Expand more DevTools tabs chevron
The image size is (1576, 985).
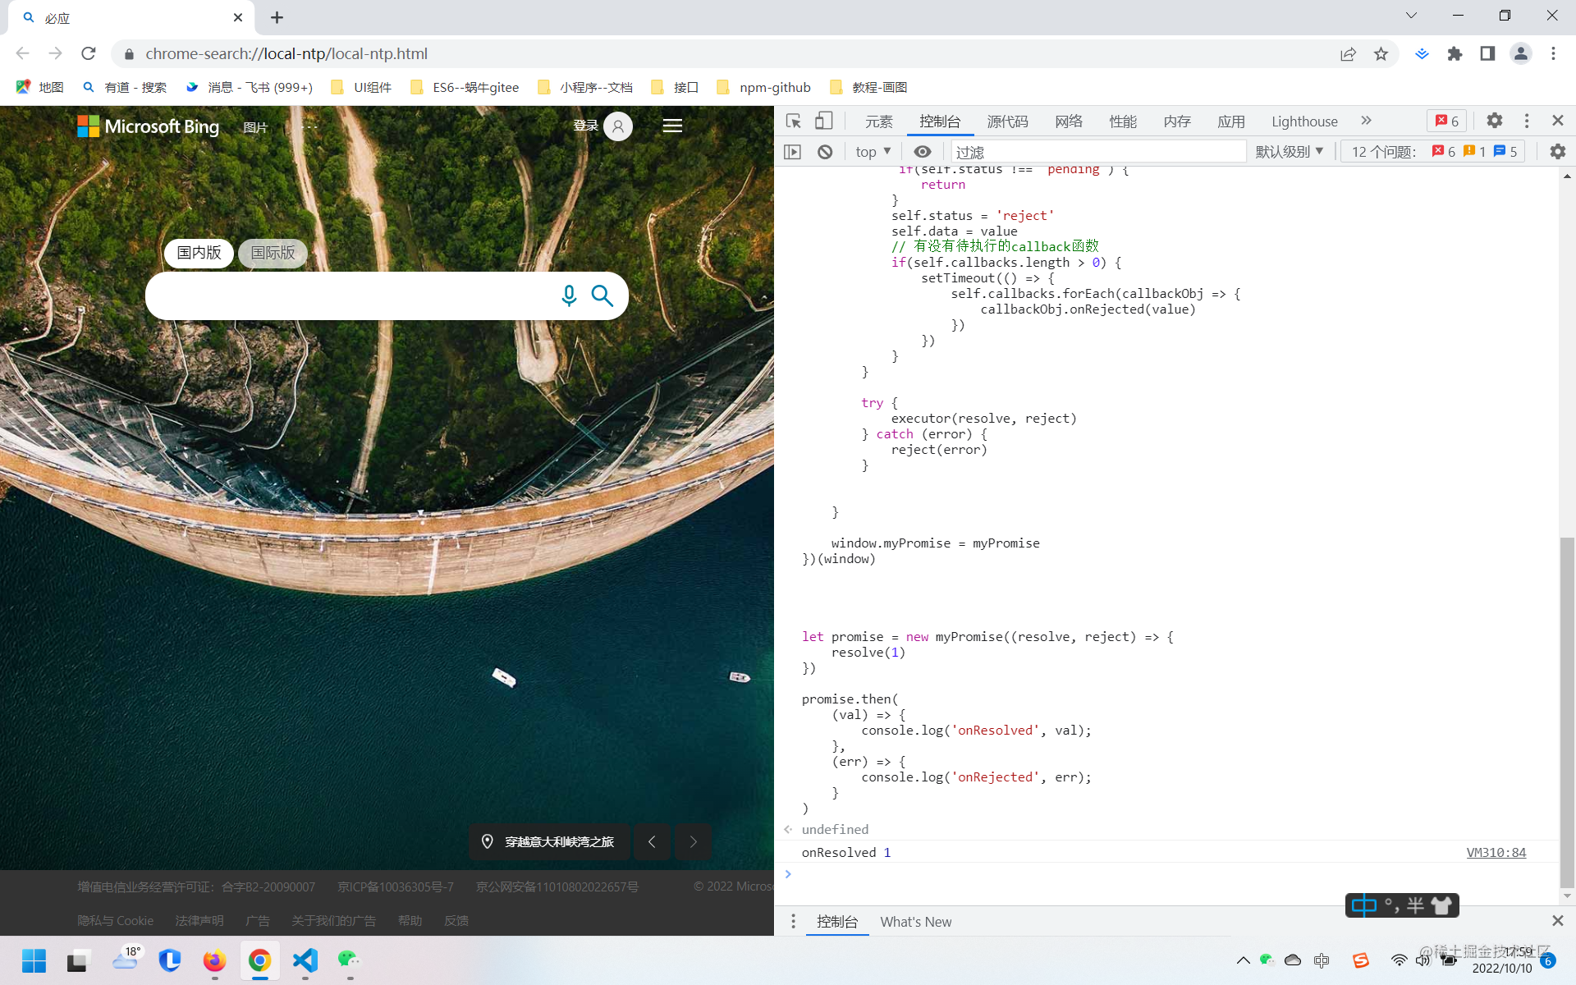tap(1366, 121)
